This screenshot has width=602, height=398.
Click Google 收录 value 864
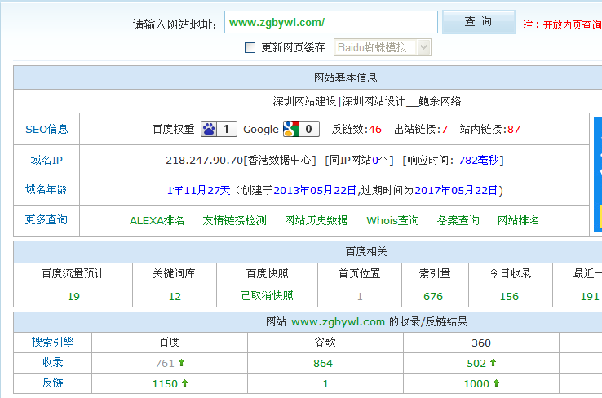coord(323,363)
